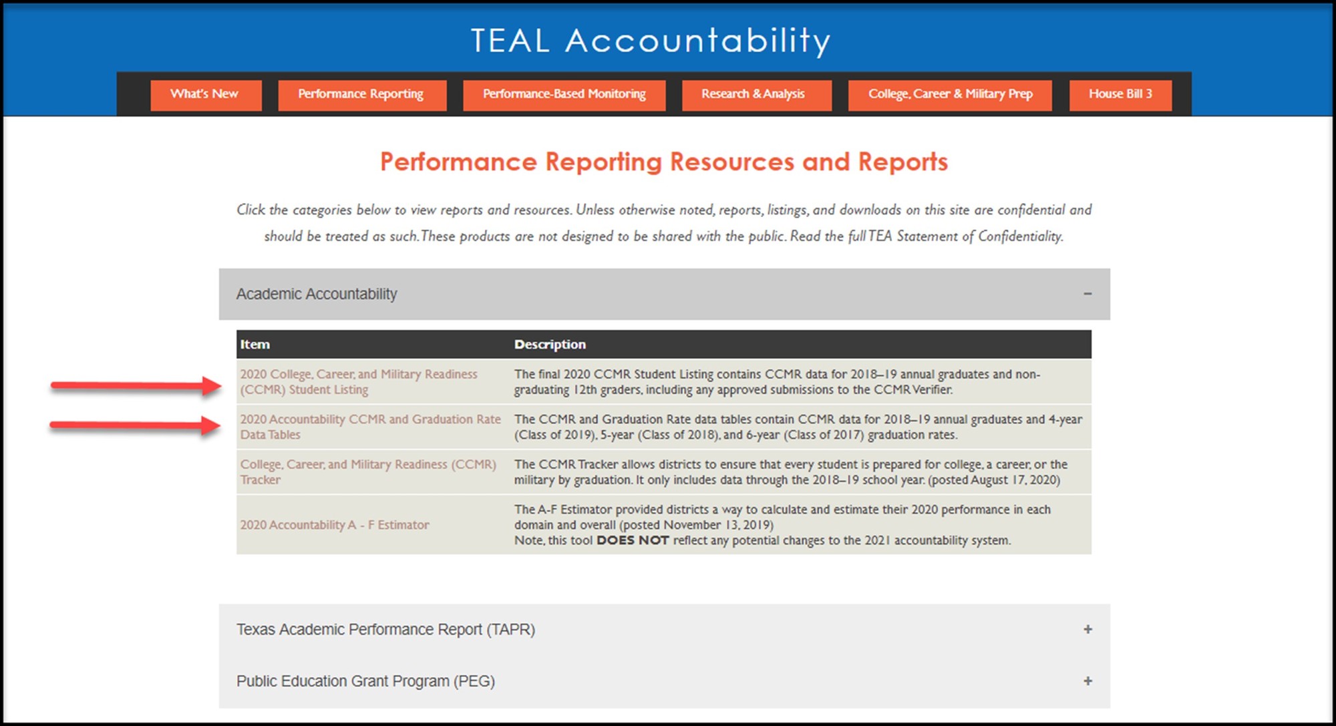Expand TAPR section using plus icon
Viewport: 1336px width, 726px height.
pos(1088,629)
